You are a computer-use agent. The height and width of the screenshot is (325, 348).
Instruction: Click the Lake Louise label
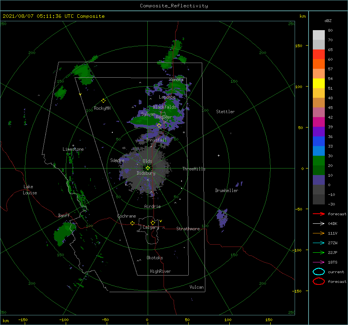(30, 190)
